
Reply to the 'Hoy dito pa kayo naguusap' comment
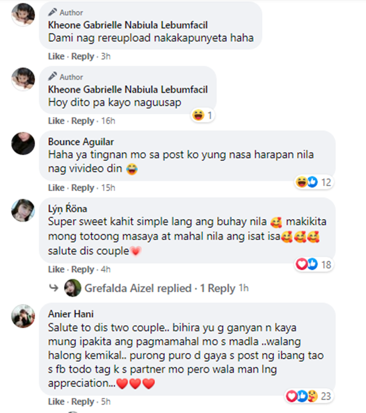point(82,121)
